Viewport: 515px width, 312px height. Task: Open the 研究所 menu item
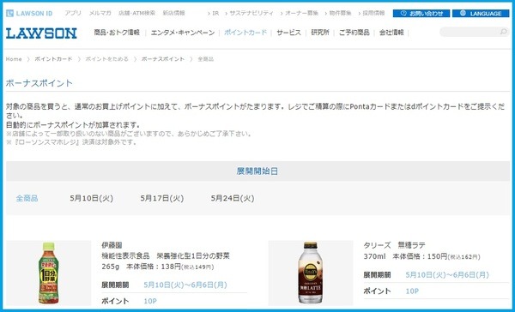click(x=320, y=33)
